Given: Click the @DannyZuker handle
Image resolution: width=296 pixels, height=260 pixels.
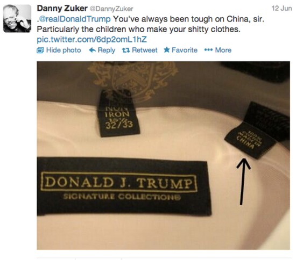Looking at the screenshot, I should click(111, 9).
